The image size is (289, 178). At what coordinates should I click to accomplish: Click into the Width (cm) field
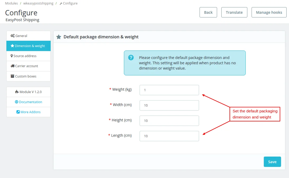(x=169, y=105)
